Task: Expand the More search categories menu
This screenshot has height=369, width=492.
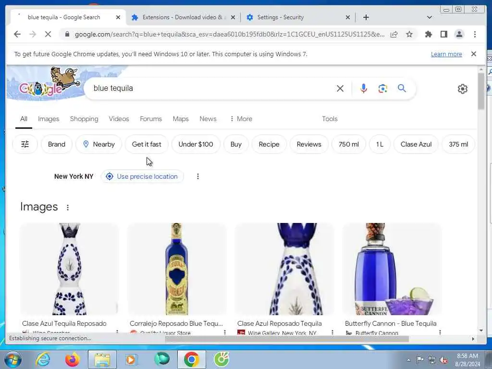Action: [241, 119]
